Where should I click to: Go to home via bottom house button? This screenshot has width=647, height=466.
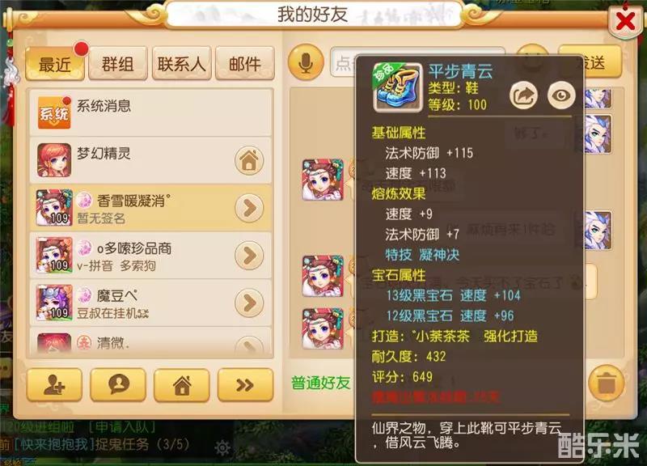tap(182, 385)
